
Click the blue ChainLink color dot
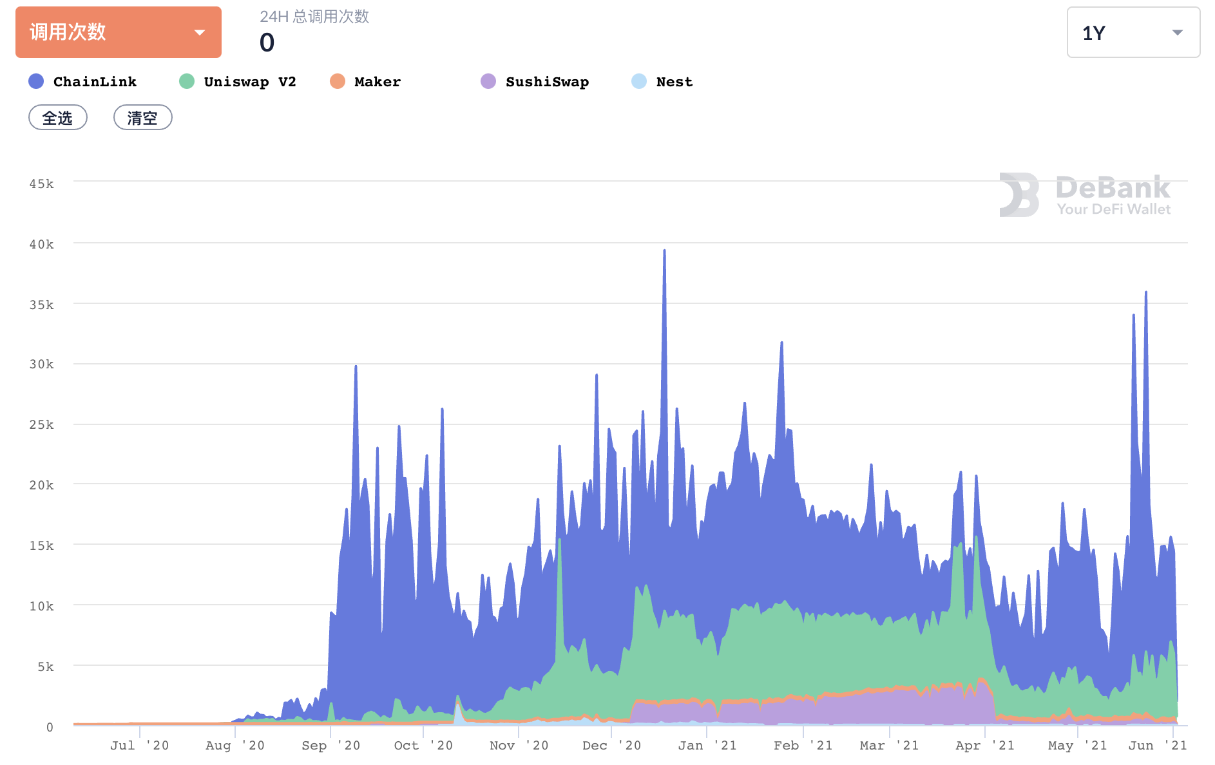click(36, 81)
